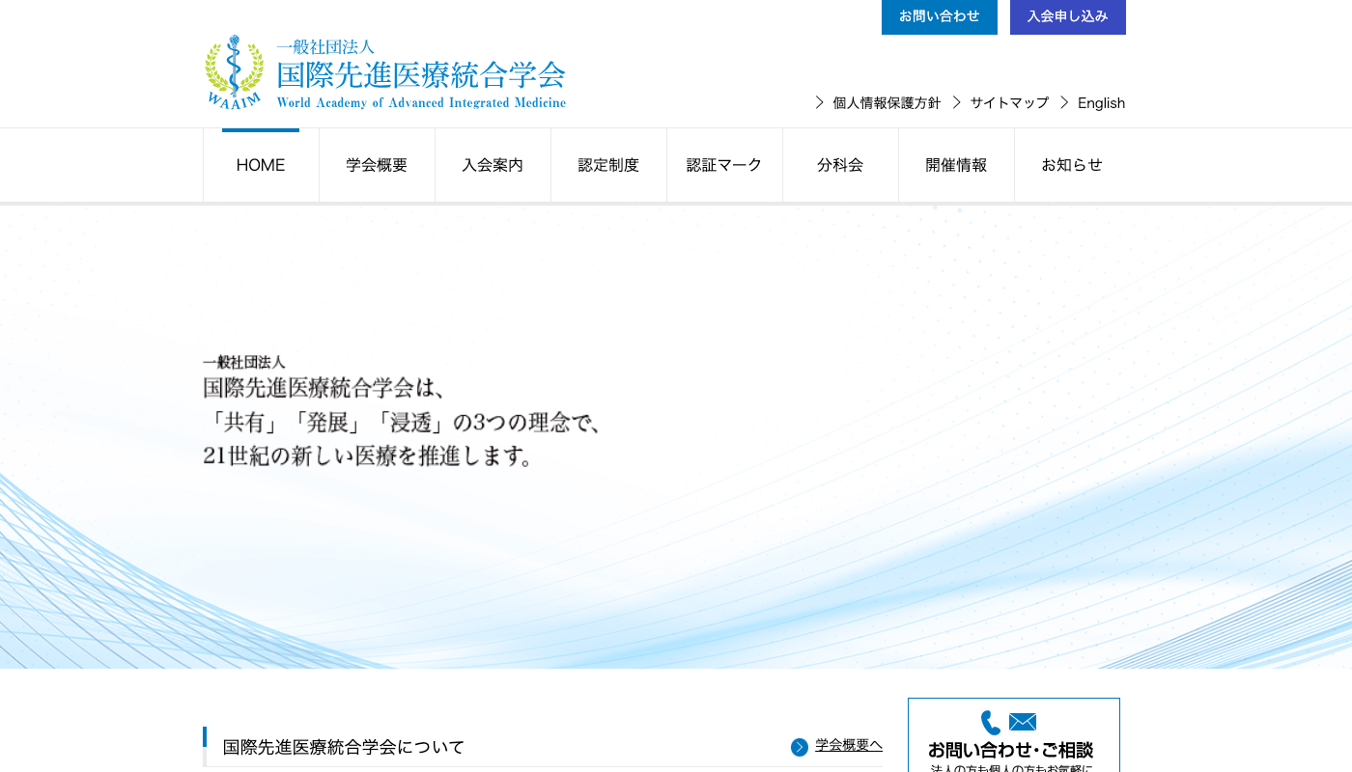1352x772 pixels.
Task: Click the envelope icon in the contact box
Action: (x=1022, y=721)
